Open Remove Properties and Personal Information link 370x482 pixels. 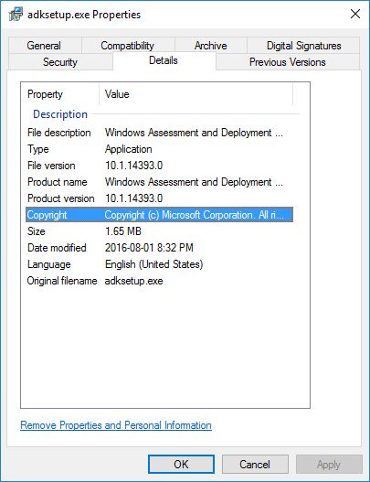point(116,425)
